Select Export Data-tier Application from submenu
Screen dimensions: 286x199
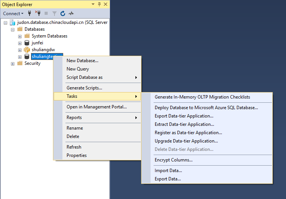point(184,116)
